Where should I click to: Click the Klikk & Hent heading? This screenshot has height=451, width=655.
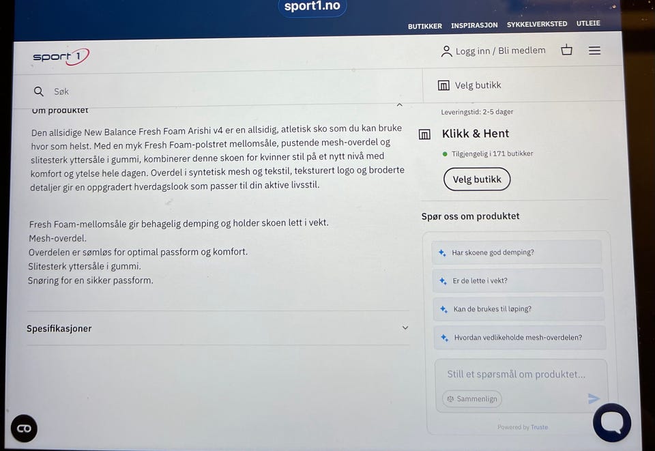pyautogui.click(x=476, y=134)
